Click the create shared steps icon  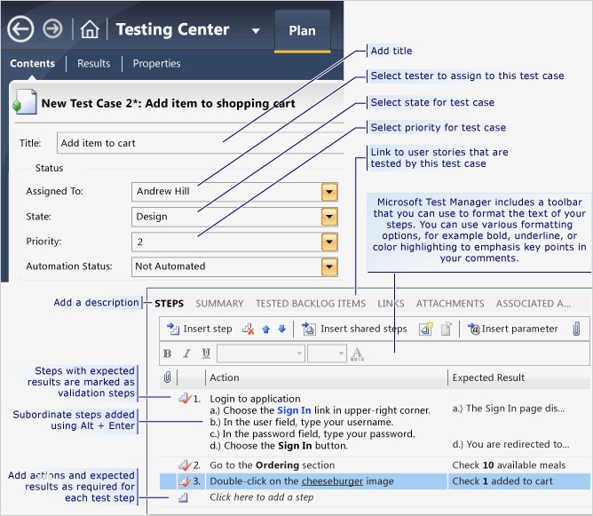click(x=426, y=329)
